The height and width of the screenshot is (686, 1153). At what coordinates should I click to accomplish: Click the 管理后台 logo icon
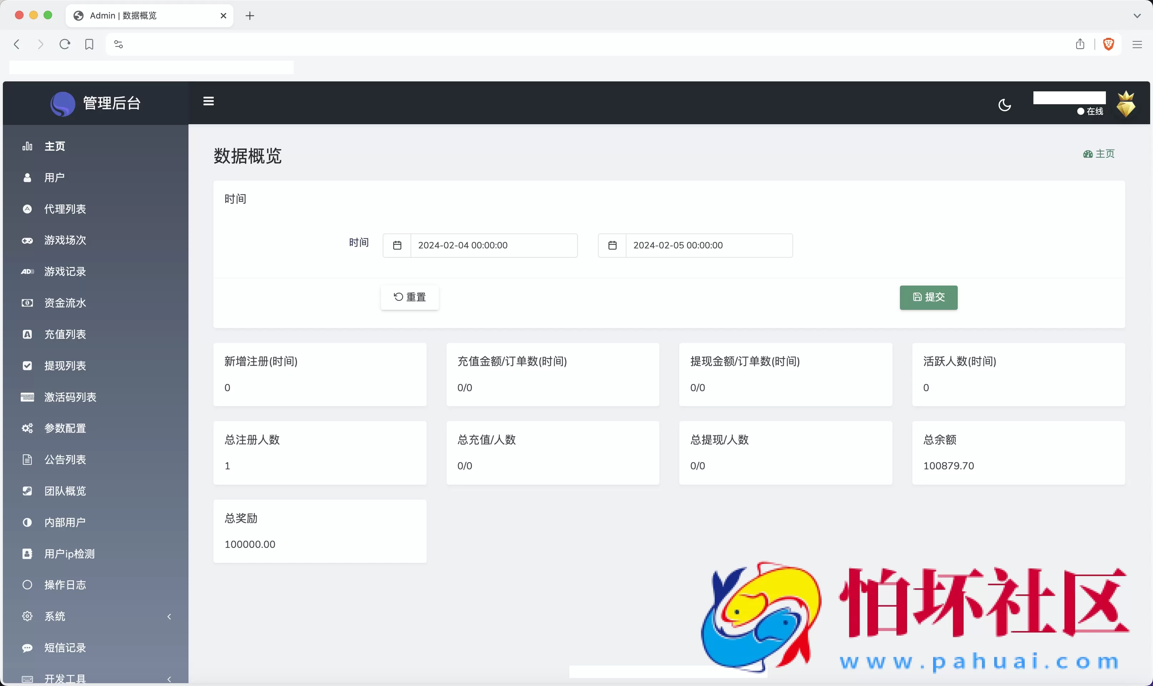coord(63,103)
